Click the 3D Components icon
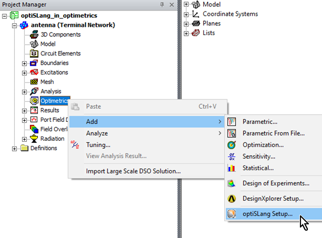The image size is (322, 238). click(34, 35)
